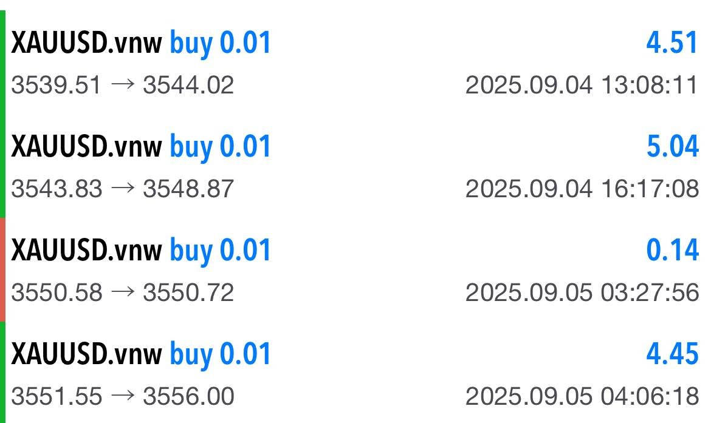Click the red status bar beside the 0.14 trade
This screenshot has height=423, width=711.
(2, 269)
